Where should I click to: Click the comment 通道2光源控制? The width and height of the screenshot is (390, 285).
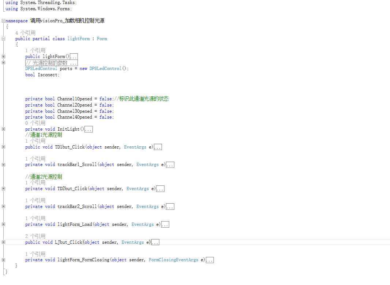pyautogui.click(x=43, y=177)
